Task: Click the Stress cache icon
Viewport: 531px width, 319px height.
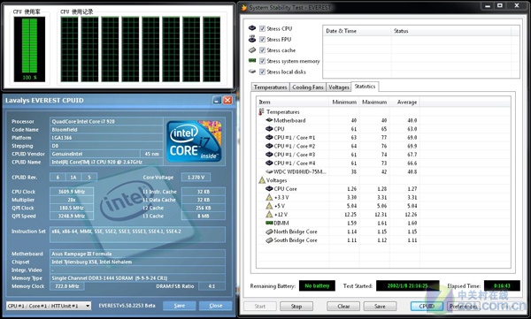Action: [252, 50]
